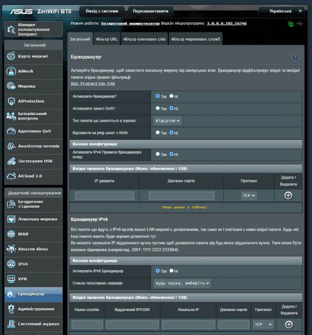Add IPv4 inbound rule with plus icon

(289, 195)
